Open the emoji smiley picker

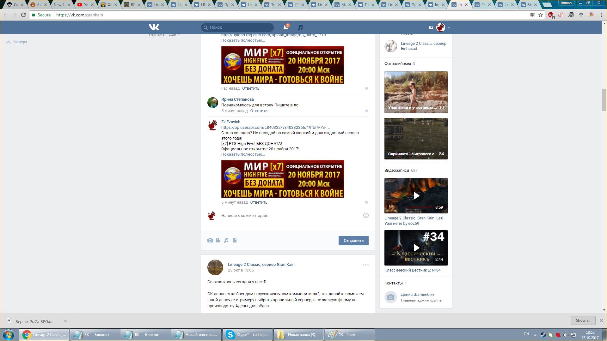pyautogui.click(x=366, y=216)
